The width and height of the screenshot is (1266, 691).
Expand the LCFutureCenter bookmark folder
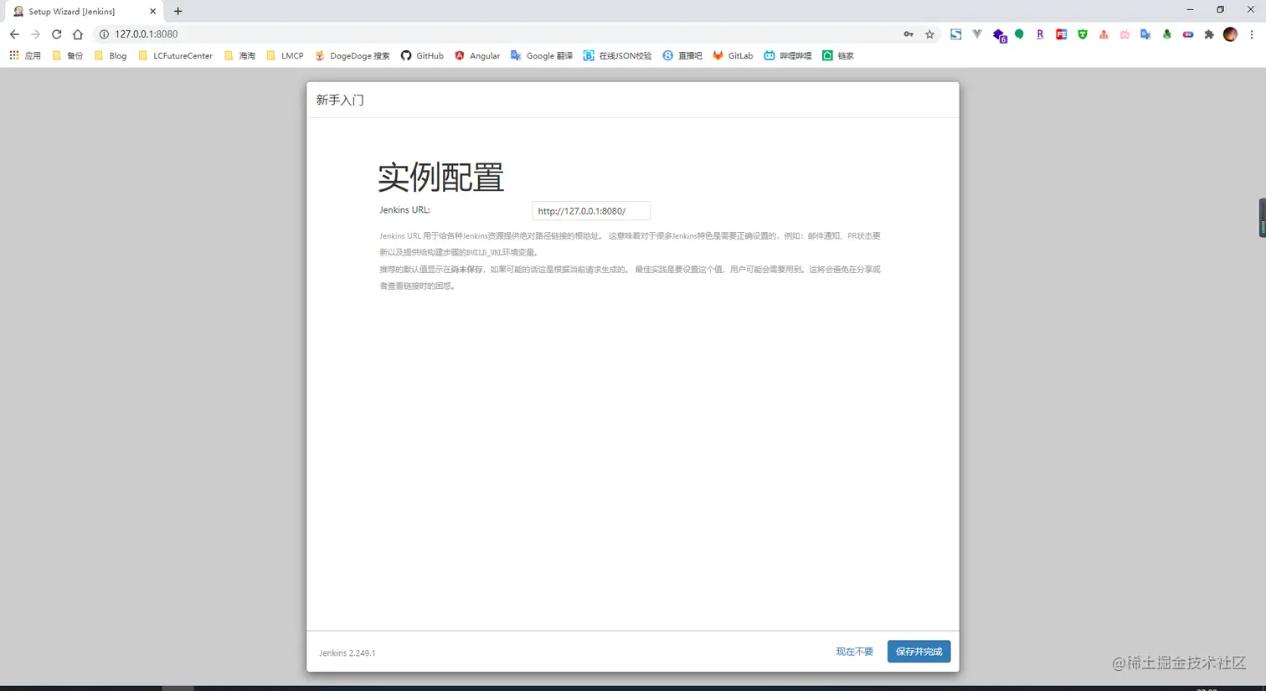click(x=175, y=55)
